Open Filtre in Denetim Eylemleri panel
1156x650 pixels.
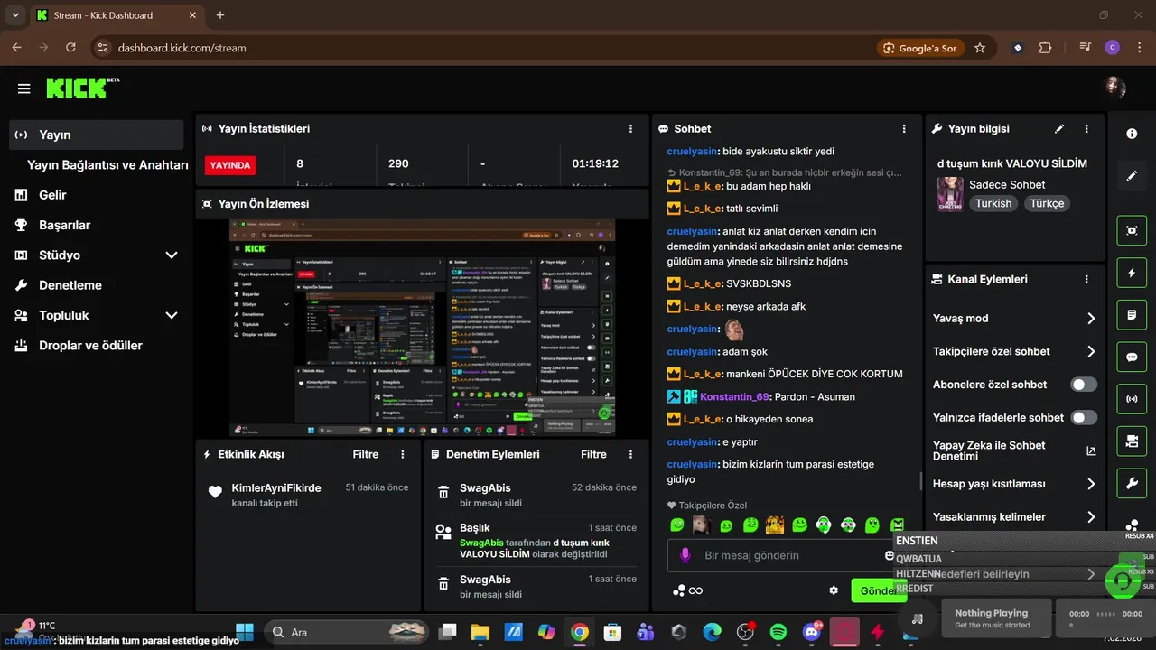click(593, 455)
